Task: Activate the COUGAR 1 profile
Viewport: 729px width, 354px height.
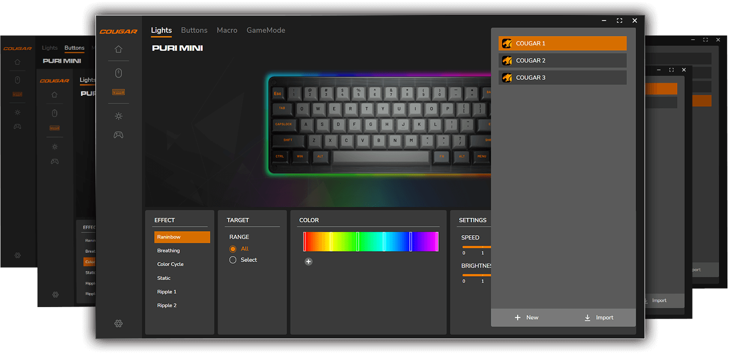Action: click(562, 43)
